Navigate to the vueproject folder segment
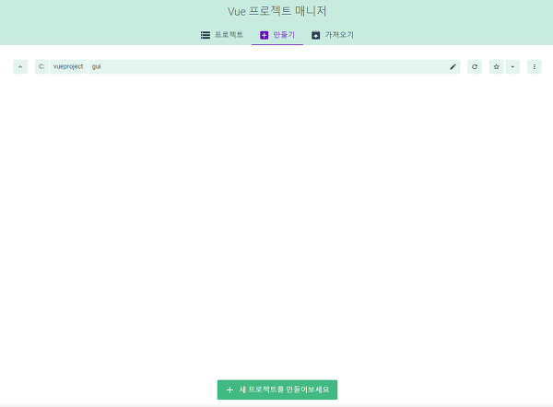This screenshot has height=407, width=553. (x=68, y=66)
